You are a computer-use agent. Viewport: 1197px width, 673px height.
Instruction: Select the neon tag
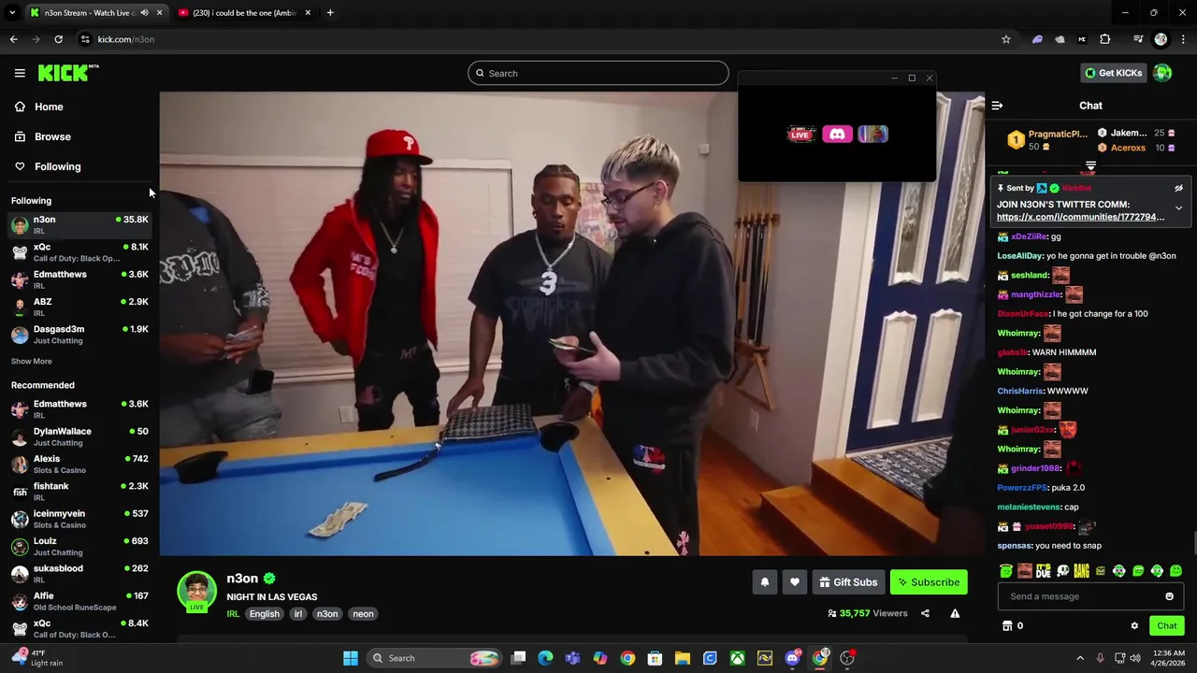point(364,614)
